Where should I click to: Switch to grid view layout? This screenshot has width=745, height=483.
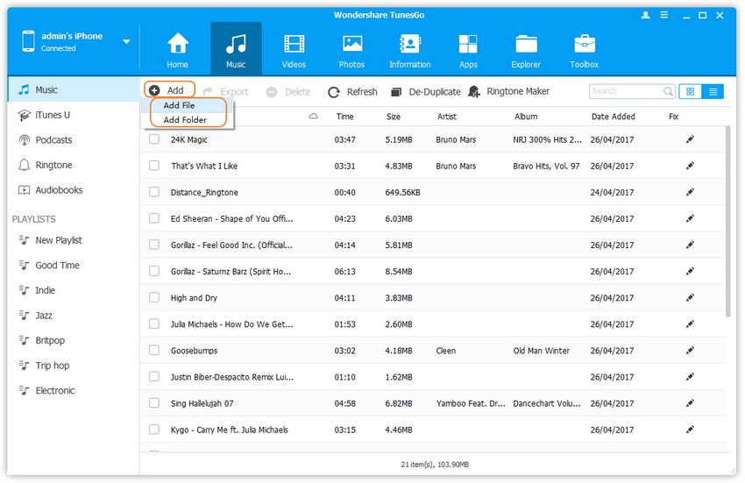(x=691, y=91)
